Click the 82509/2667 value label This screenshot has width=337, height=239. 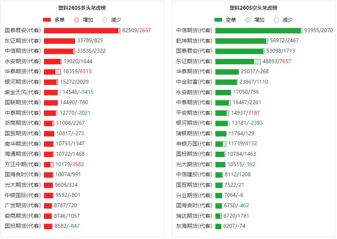pyautogui.click(x=137, y=30)
